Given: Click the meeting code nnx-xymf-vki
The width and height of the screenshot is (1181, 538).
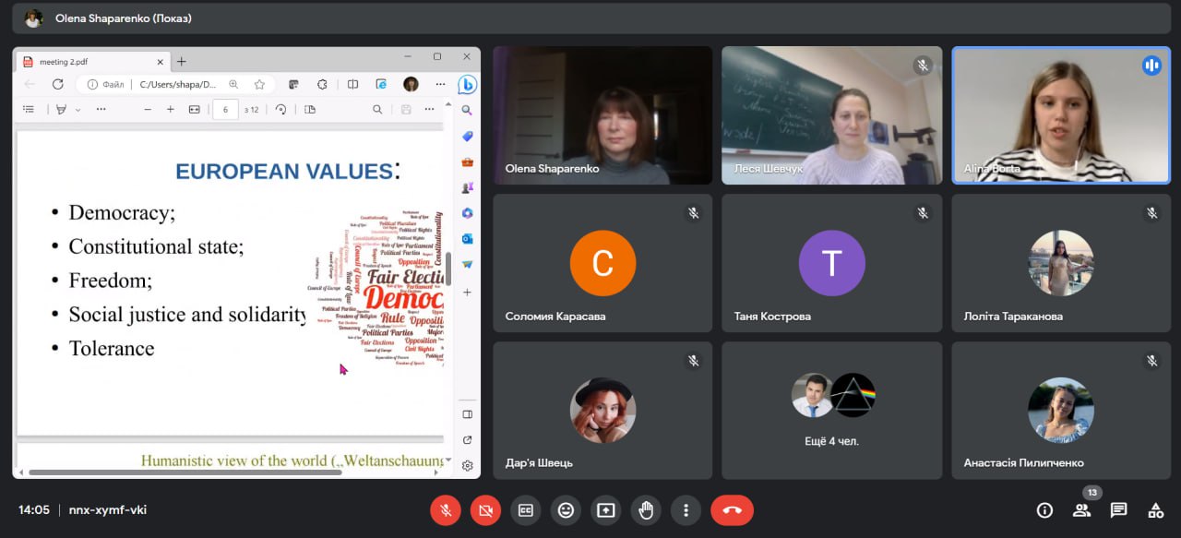Looking at the screenshot, I should pyautogui.click(x=108, y=509).
